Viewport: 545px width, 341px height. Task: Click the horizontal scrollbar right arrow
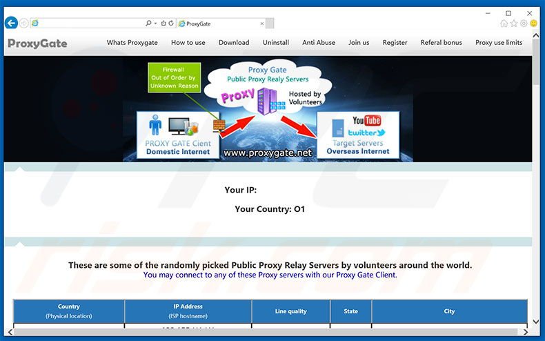pyautogui.click(x=526, y=331)
